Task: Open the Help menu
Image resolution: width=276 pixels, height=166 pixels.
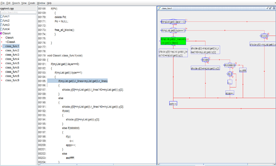Action: point(49,3)
